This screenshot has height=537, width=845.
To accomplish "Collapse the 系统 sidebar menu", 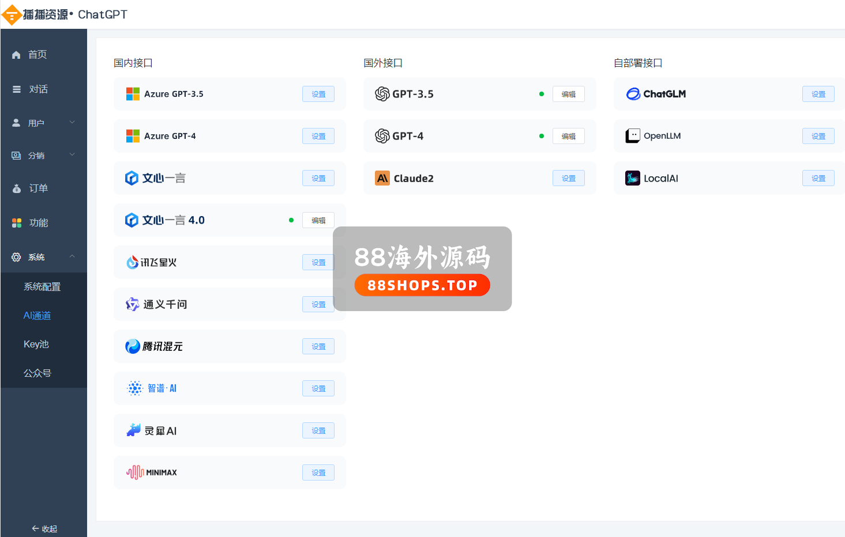I will (x=43, y=257).
